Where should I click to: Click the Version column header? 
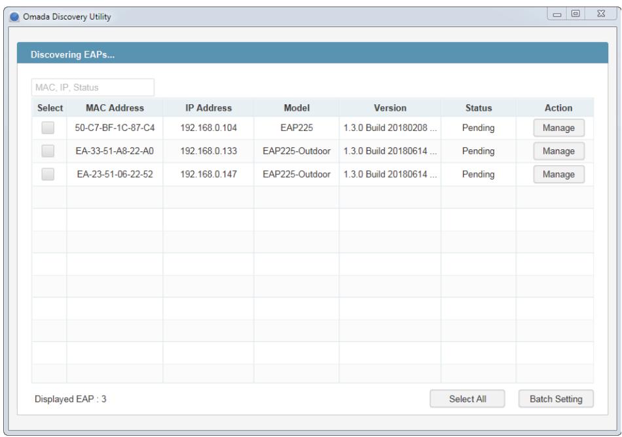390,108
